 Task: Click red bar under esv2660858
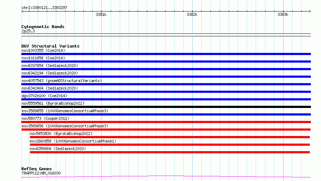click(x=170, y=145)
